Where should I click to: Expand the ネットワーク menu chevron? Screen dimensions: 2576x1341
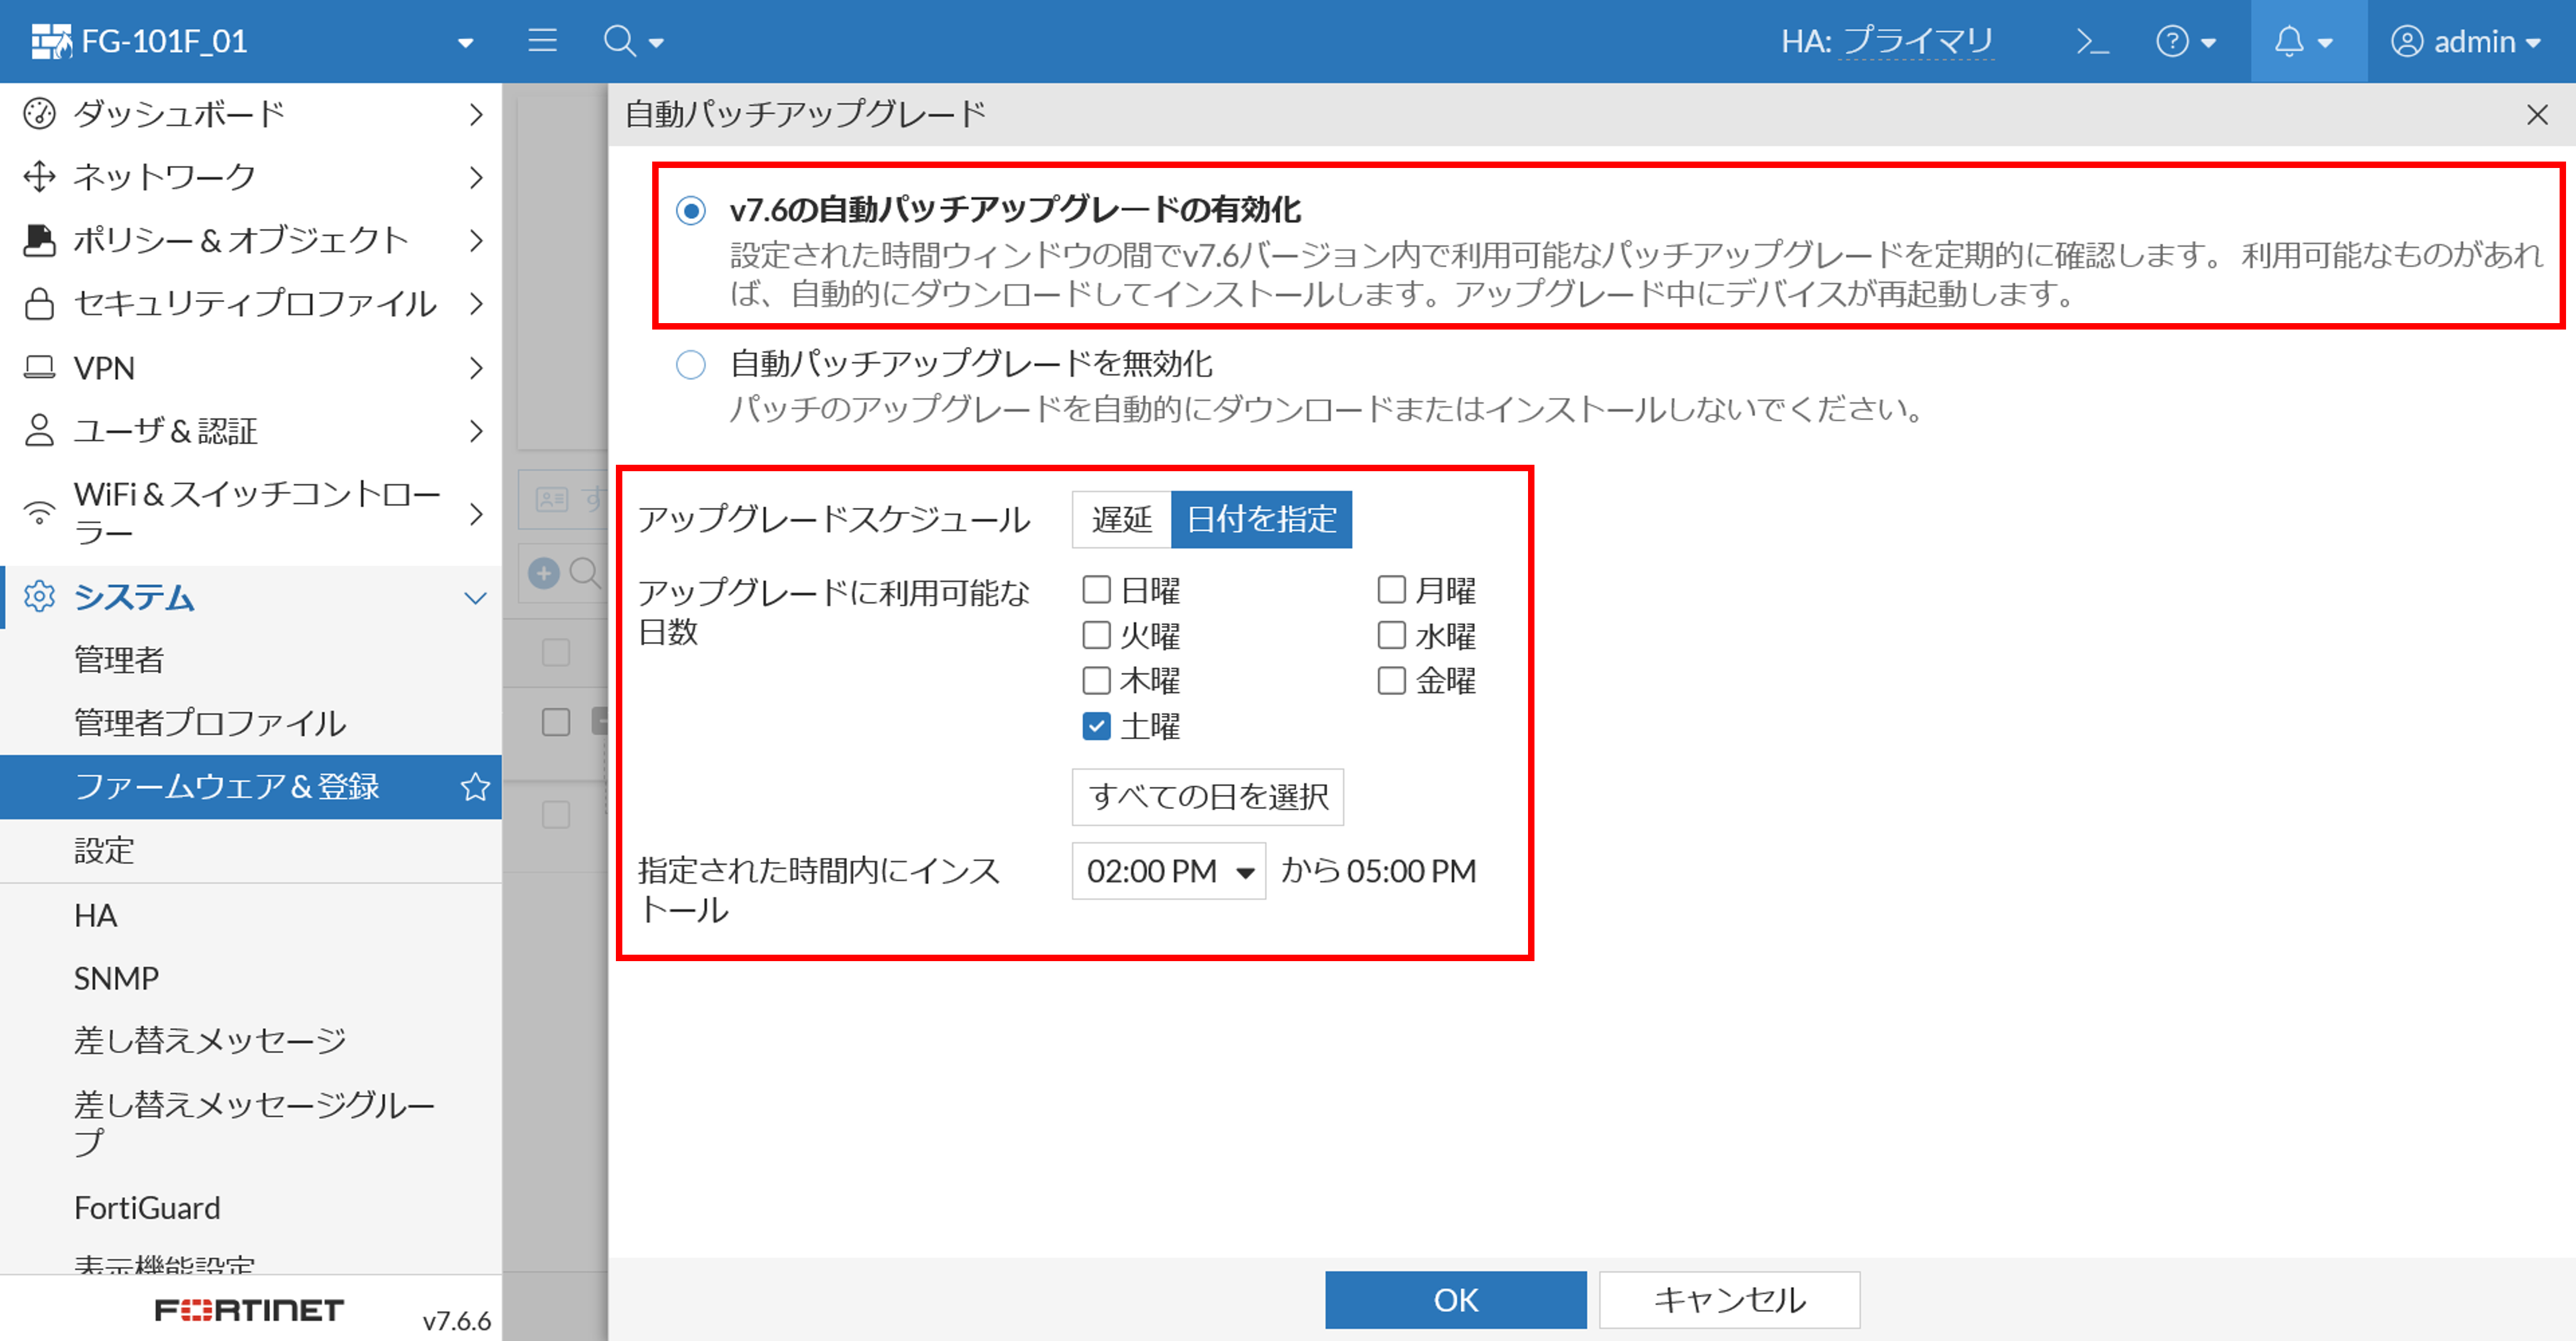[x=476, y=178]
